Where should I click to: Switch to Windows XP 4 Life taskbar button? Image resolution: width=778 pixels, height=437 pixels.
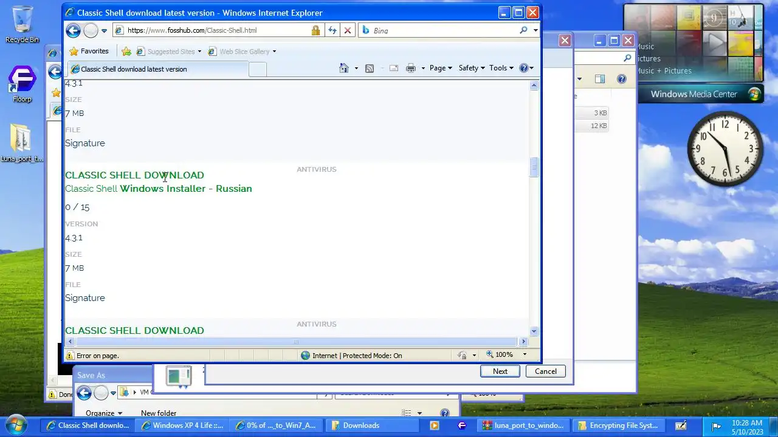(x=182, y=425)
